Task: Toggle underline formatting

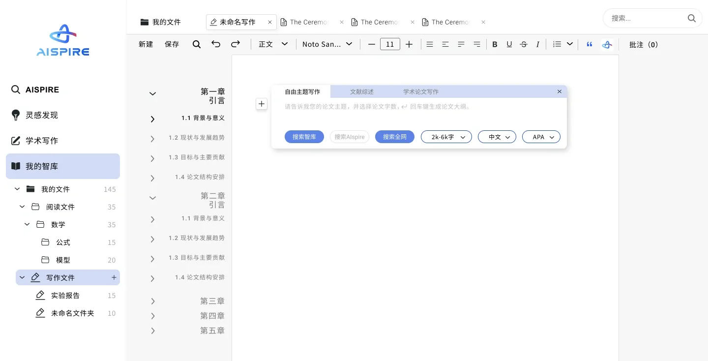Action: tap(509, 44)
